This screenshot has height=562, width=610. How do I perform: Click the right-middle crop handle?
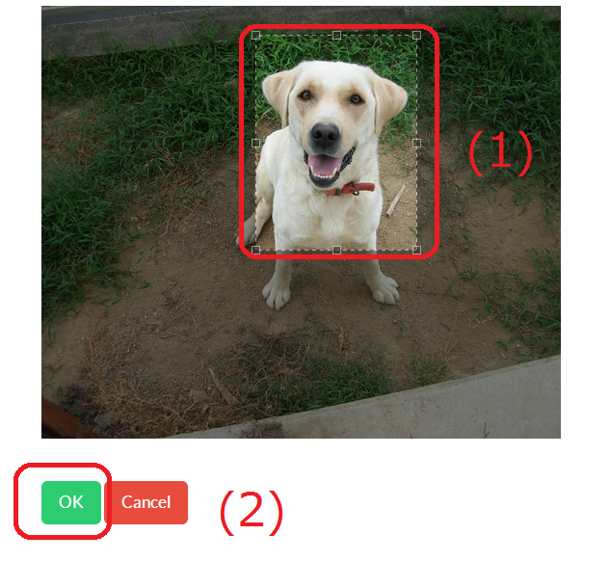pyautogui.click(x=416, y=143)
